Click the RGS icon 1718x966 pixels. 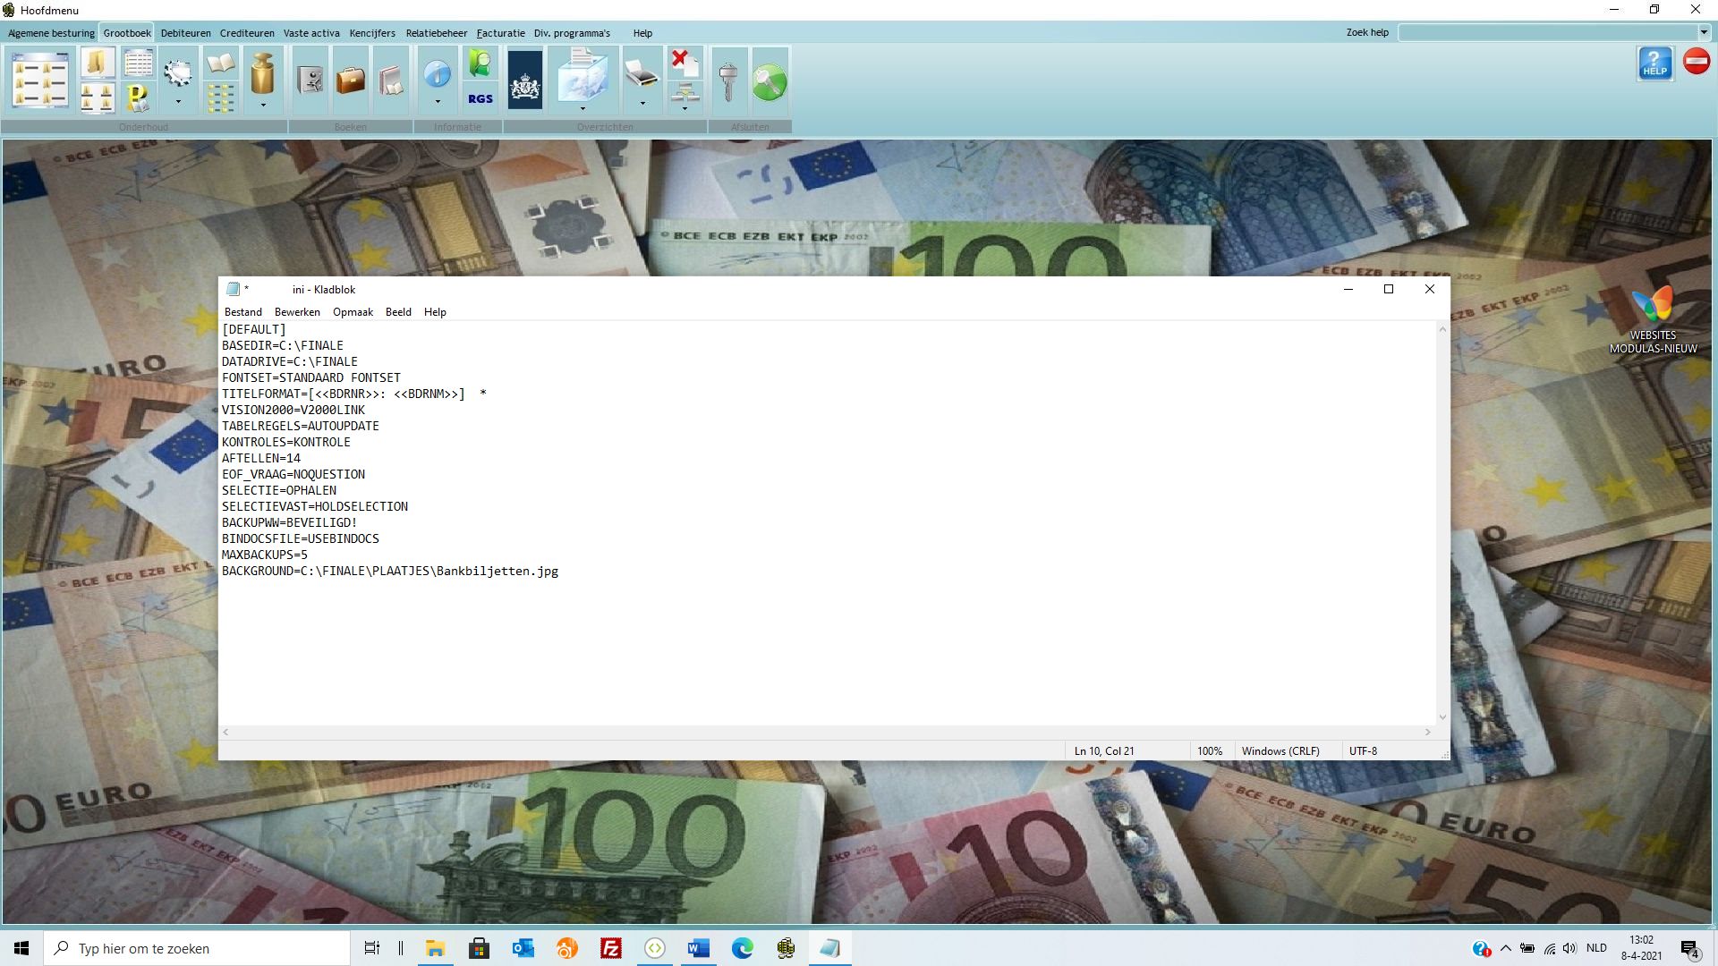pos(481,98)
